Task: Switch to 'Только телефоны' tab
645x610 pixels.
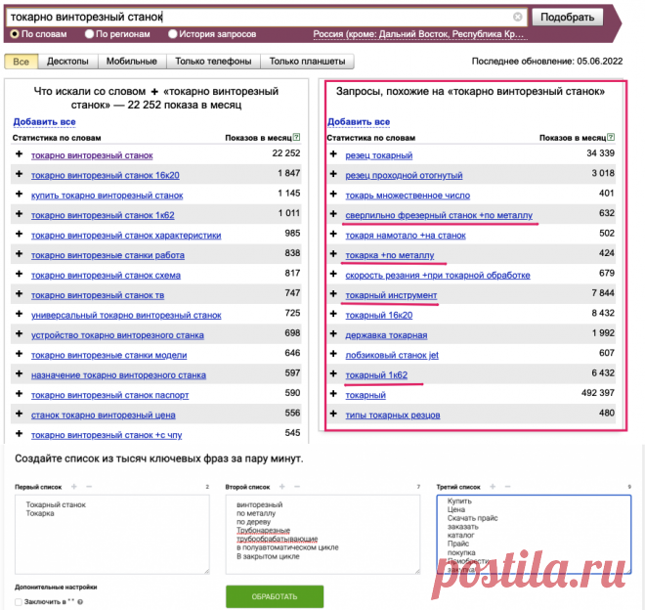Action: point(213,62)
